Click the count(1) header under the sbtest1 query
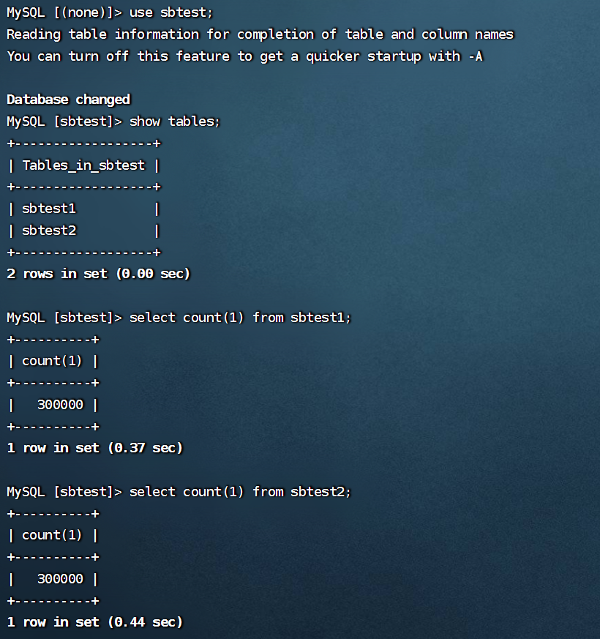 (52, 361)
